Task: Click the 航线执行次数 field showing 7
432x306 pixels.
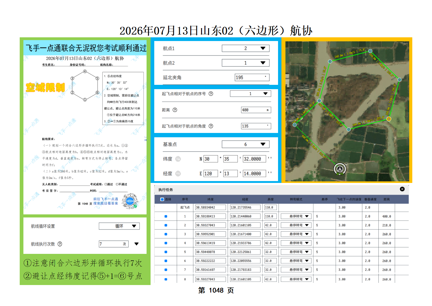Action: click(x=114, y=244)
